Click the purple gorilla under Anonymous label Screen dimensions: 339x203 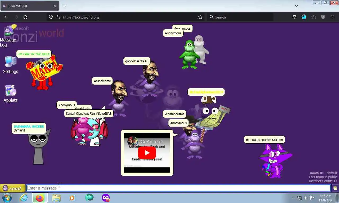[195, 144]
